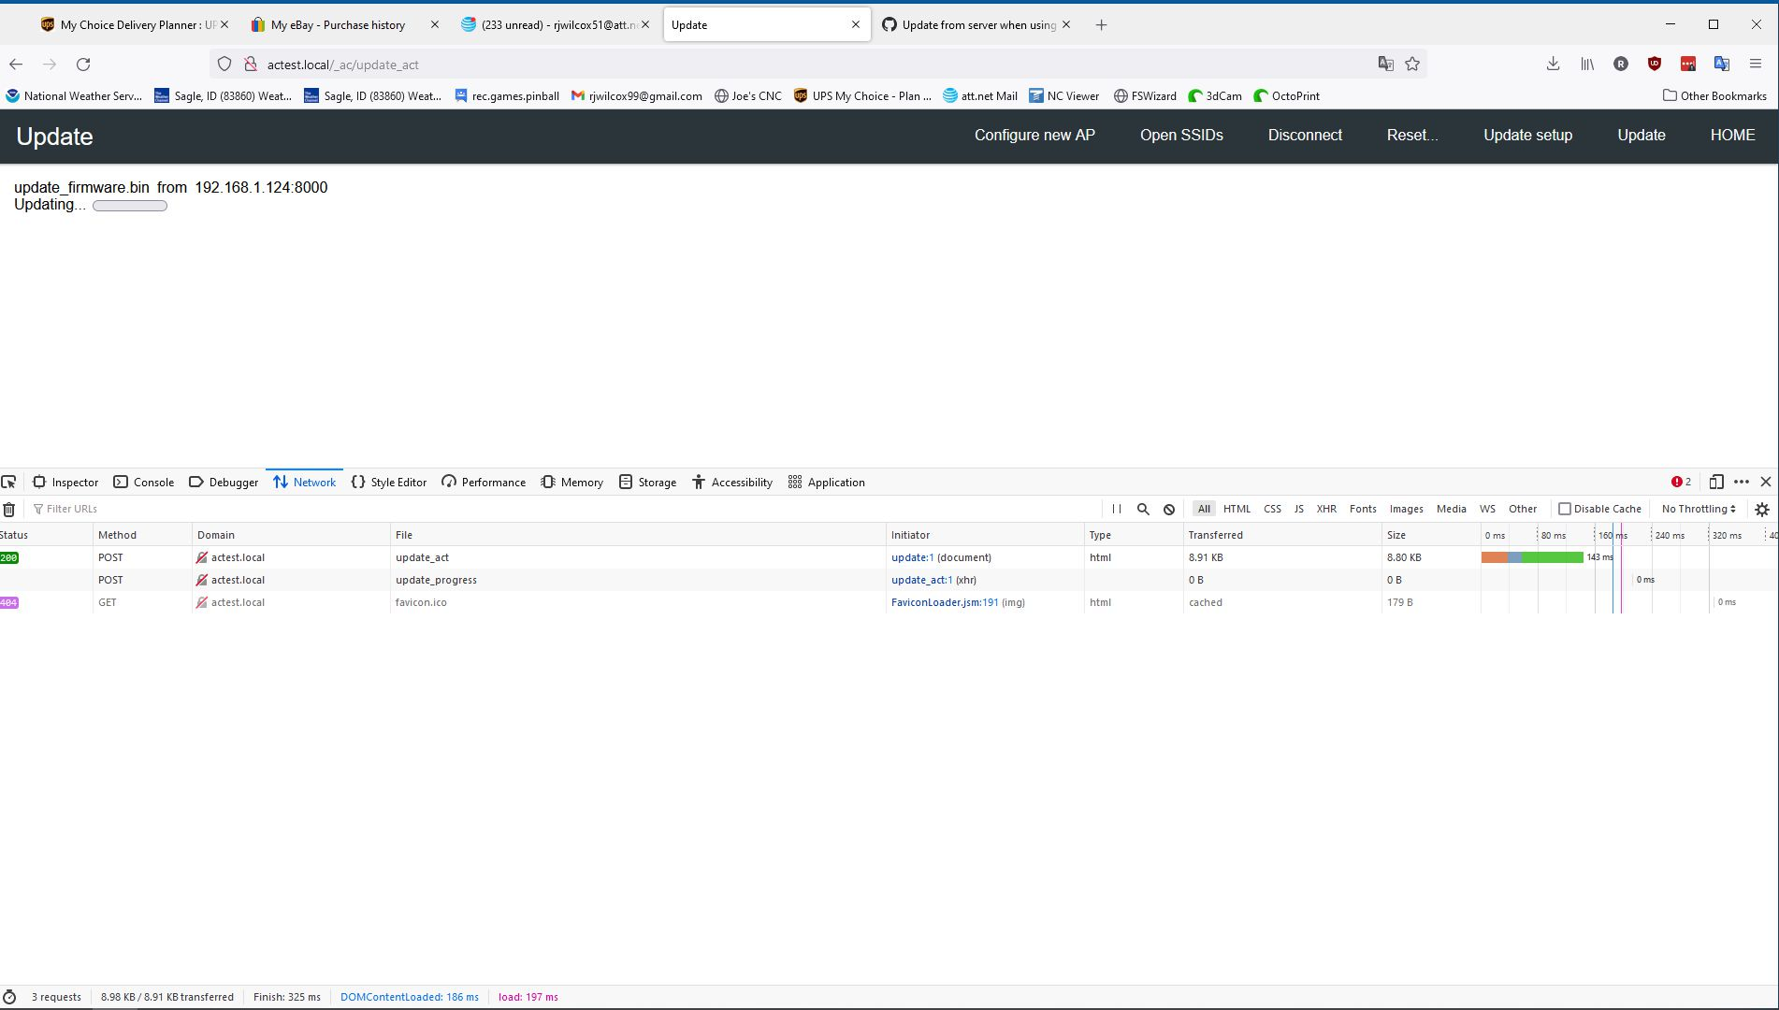Open the DevTools customize menu
Screen dimensions: 1779x1010
(x=1741, y=482)
